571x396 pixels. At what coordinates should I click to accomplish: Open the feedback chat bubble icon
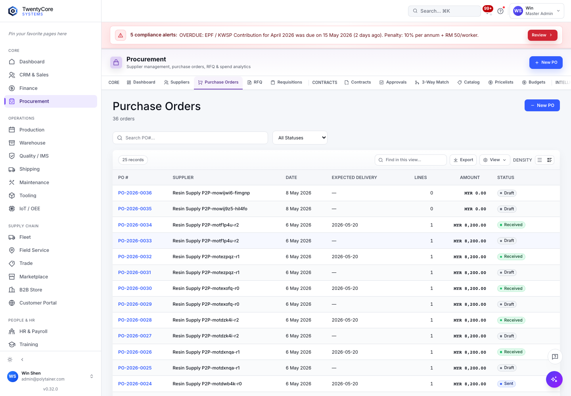point(555,357)
